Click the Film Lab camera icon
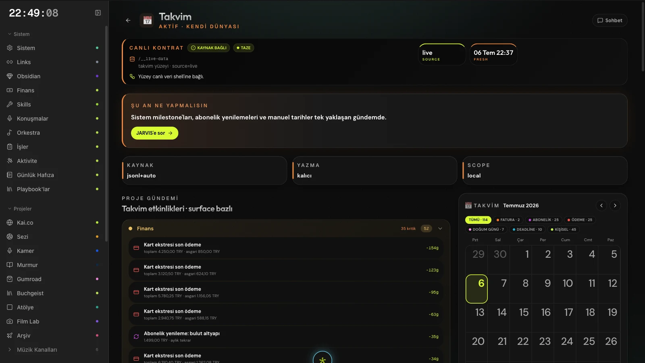 (10, 321)
